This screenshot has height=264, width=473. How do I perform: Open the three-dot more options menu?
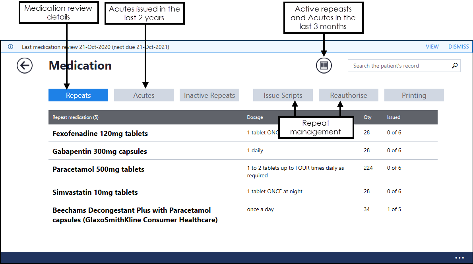[459, 258]
